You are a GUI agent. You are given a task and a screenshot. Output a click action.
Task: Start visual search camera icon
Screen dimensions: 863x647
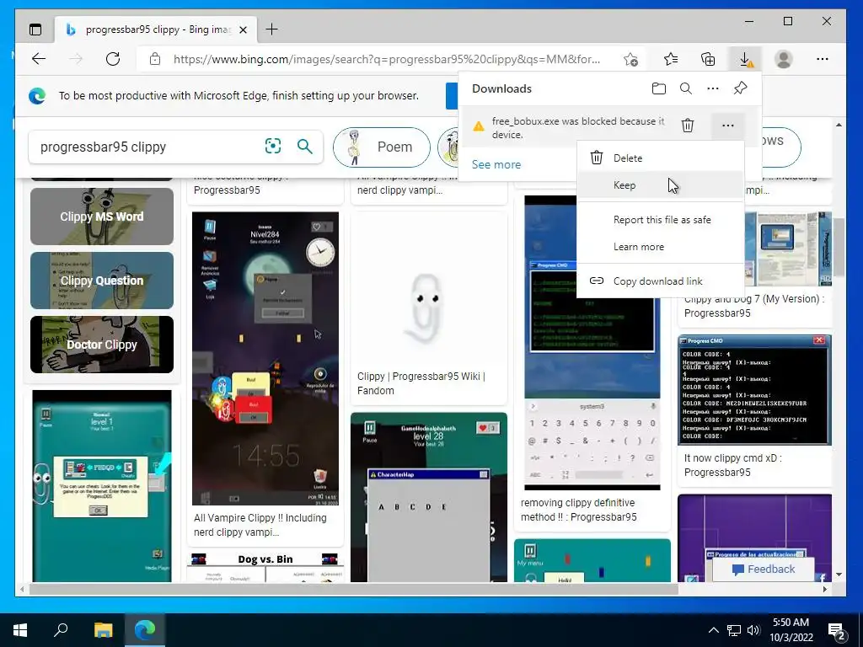tap(273, 146)
